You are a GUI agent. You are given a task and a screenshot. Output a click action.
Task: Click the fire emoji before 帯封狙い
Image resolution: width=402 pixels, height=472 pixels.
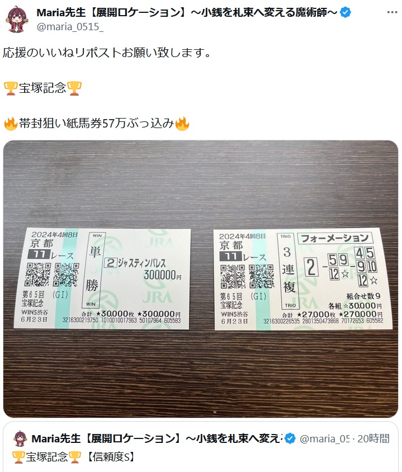point(11,124)
